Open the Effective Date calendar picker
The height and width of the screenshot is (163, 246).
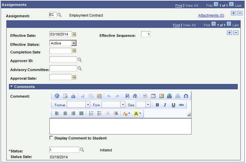click(74, 34)
